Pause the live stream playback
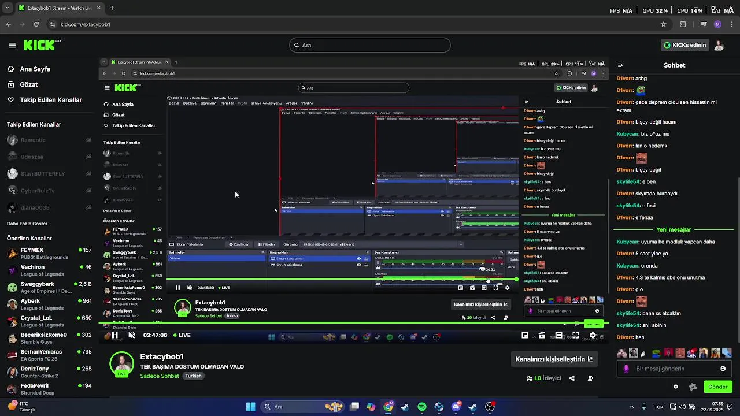This screenshot has width=740, height=416. click(115, 335)
